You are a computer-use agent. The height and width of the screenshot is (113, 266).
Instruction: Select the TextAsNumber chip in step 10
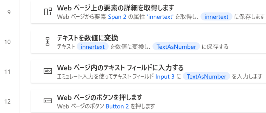coord(176,46)
